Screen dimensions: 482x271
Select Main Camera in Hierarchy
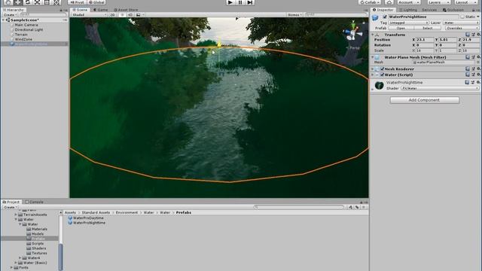(x=26, y=25)
